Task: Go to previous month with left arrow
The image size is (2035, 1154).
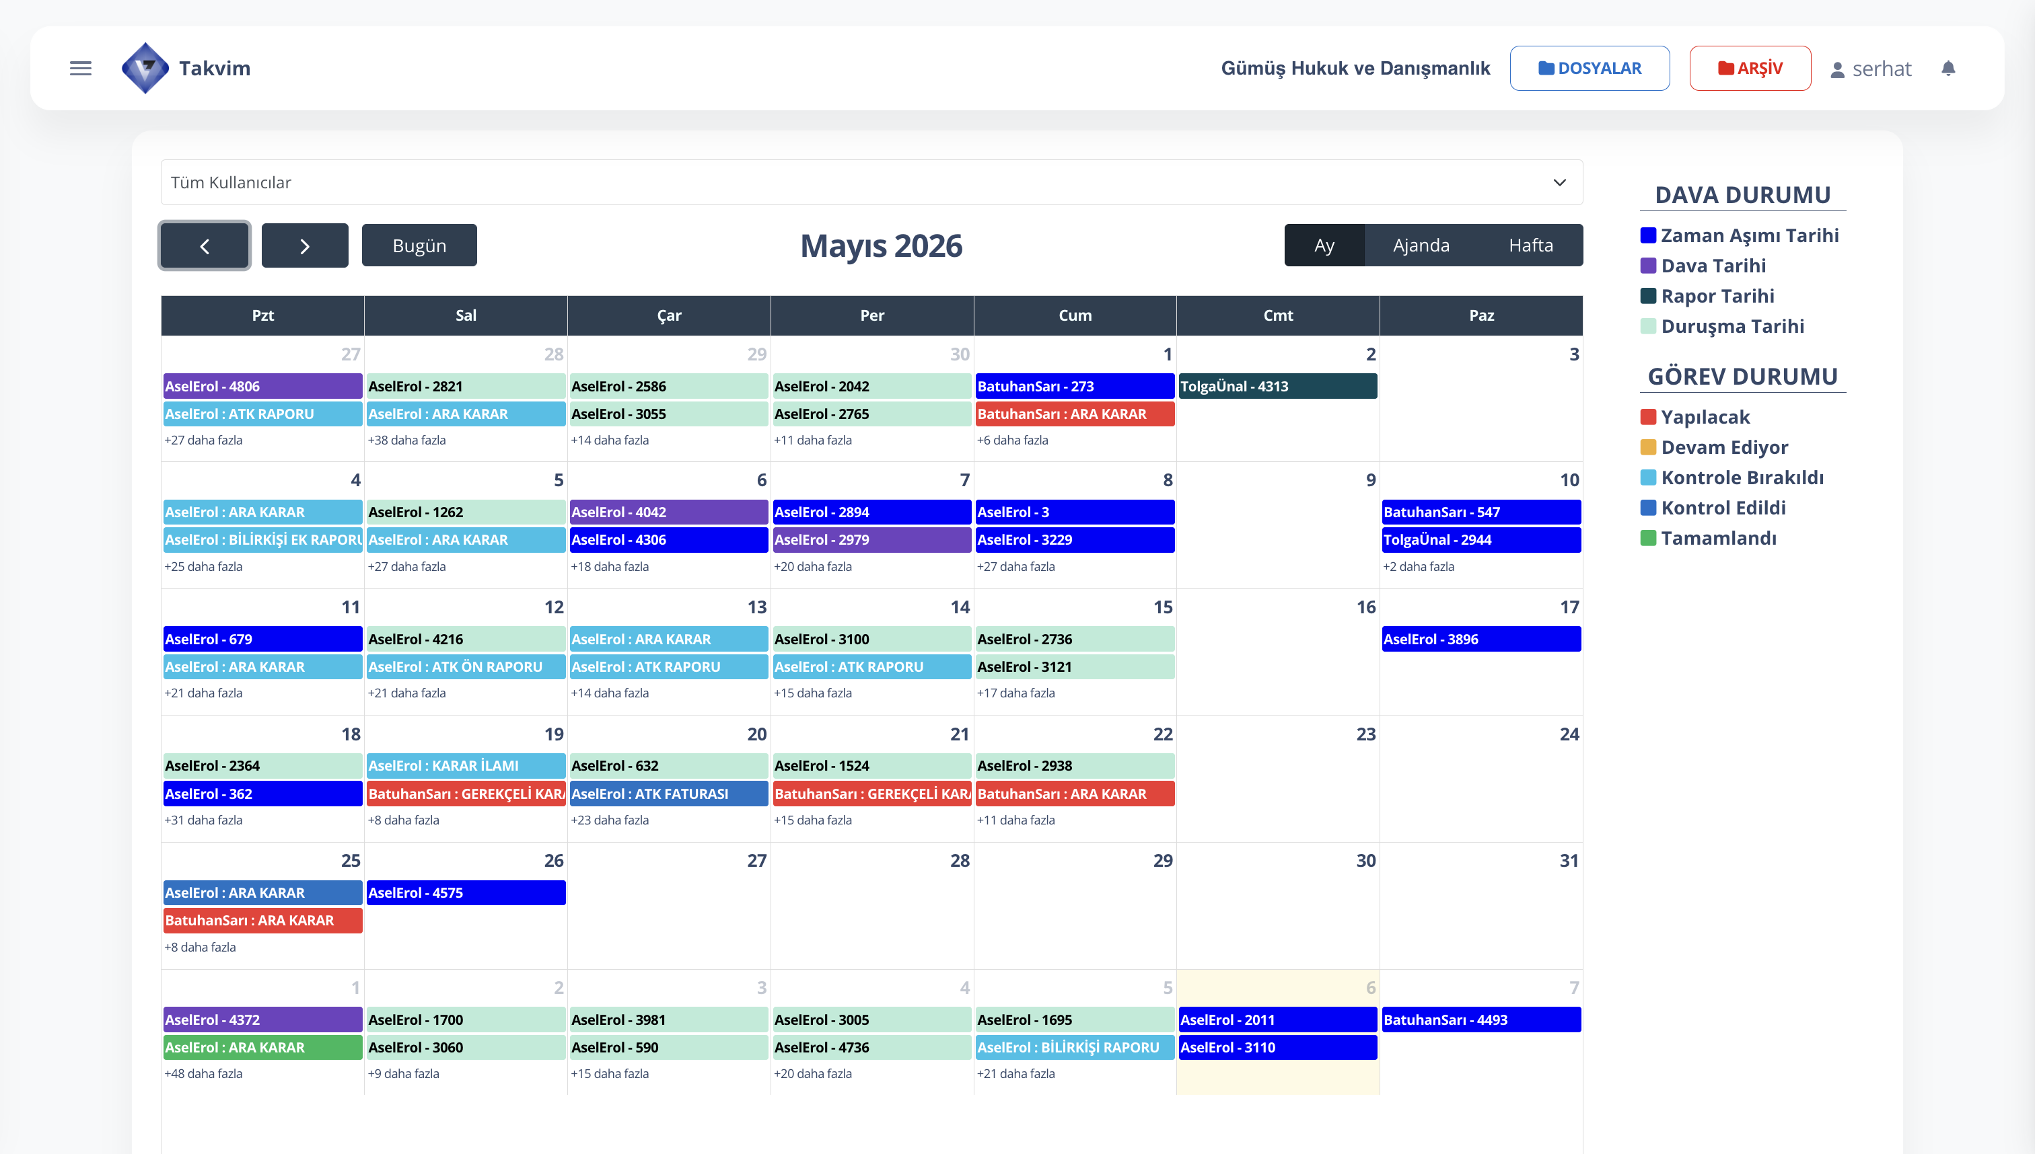Action: click(x=205, y=245)
